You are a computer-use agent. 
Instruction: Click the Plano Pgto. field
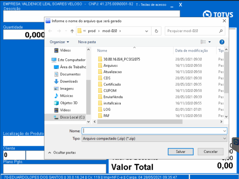point(55,169)
